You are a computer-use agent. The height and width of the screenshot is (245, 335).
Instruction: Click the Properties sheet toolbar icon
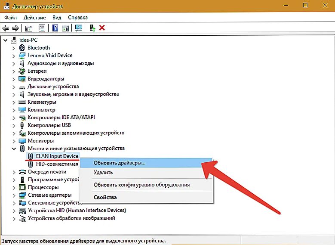click(x=42, y=28)
